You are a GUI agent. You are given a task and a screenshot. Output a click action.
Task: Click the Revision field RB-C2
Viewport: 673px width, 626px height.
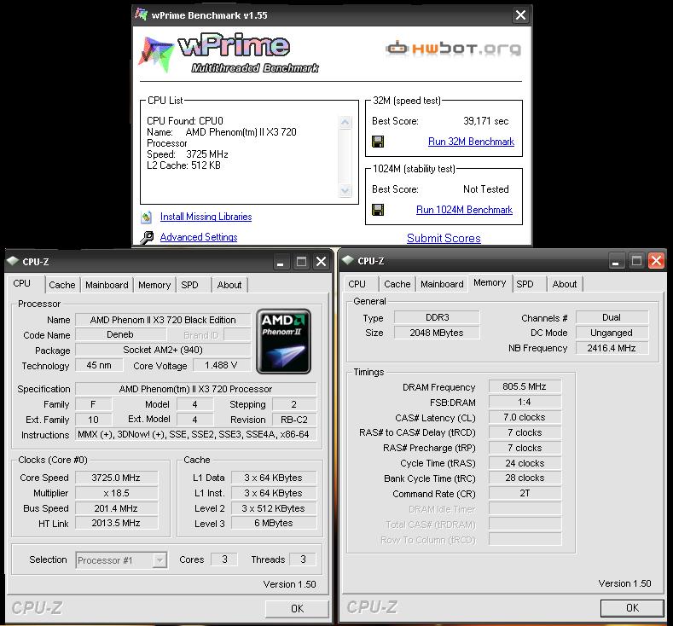pyautogui.click(x=294, y=420)
